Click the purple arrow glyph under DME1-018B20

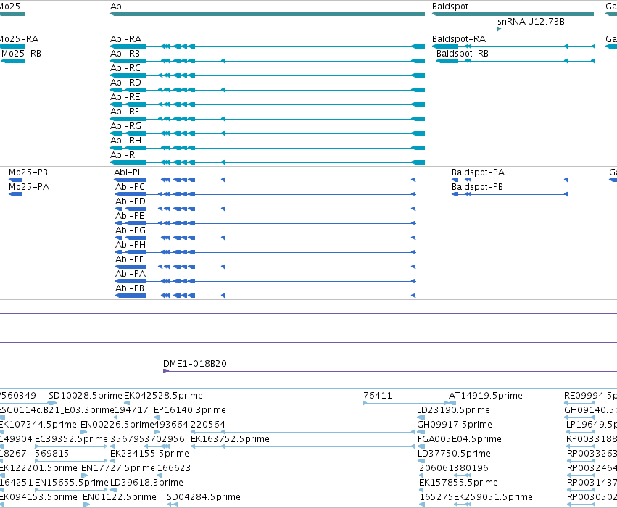click(166, 371)
